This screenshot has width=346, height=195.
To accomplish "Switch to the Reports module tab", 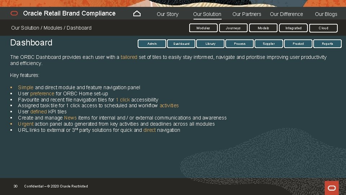I will point(327,44).
